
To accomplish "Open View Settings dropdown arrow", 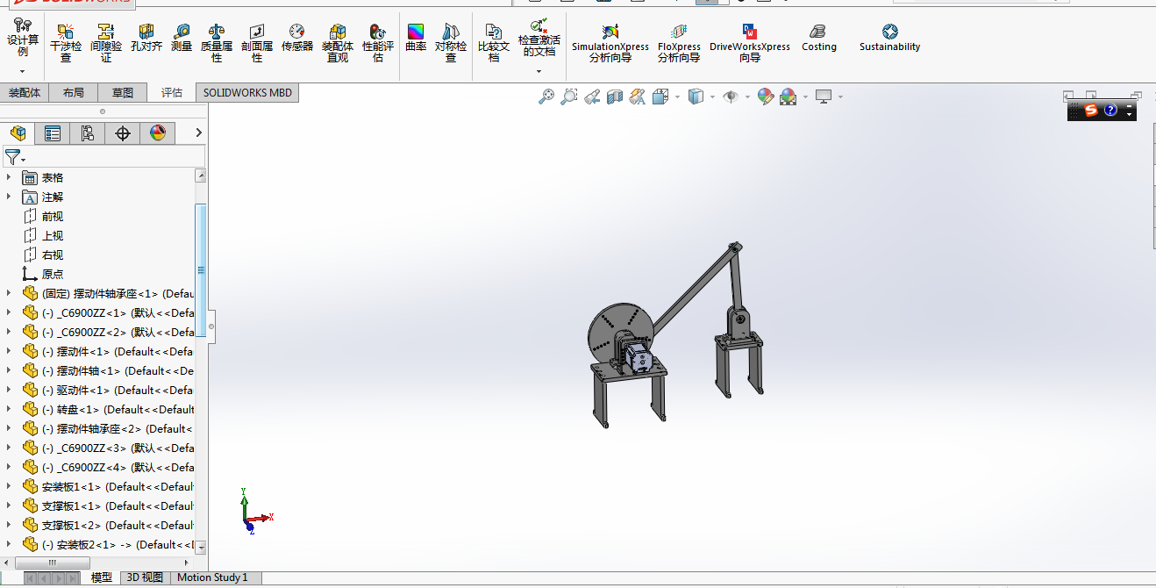I will pyautogui.click(x=839, y=97).
